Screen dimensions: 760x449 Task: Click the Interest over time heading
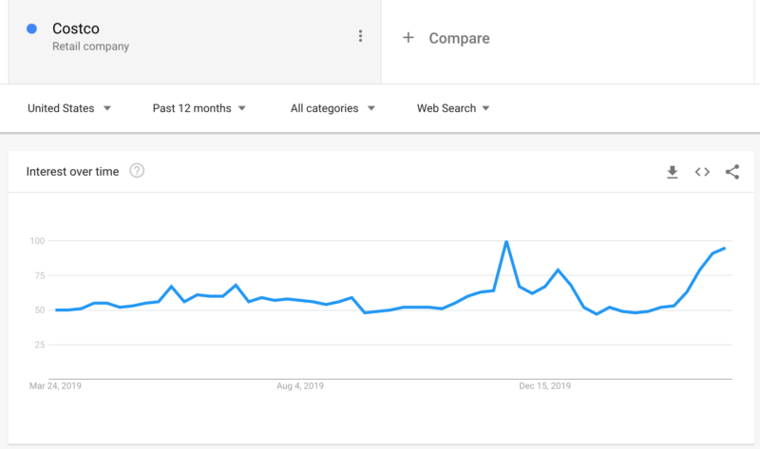click(x=73, y=172)
